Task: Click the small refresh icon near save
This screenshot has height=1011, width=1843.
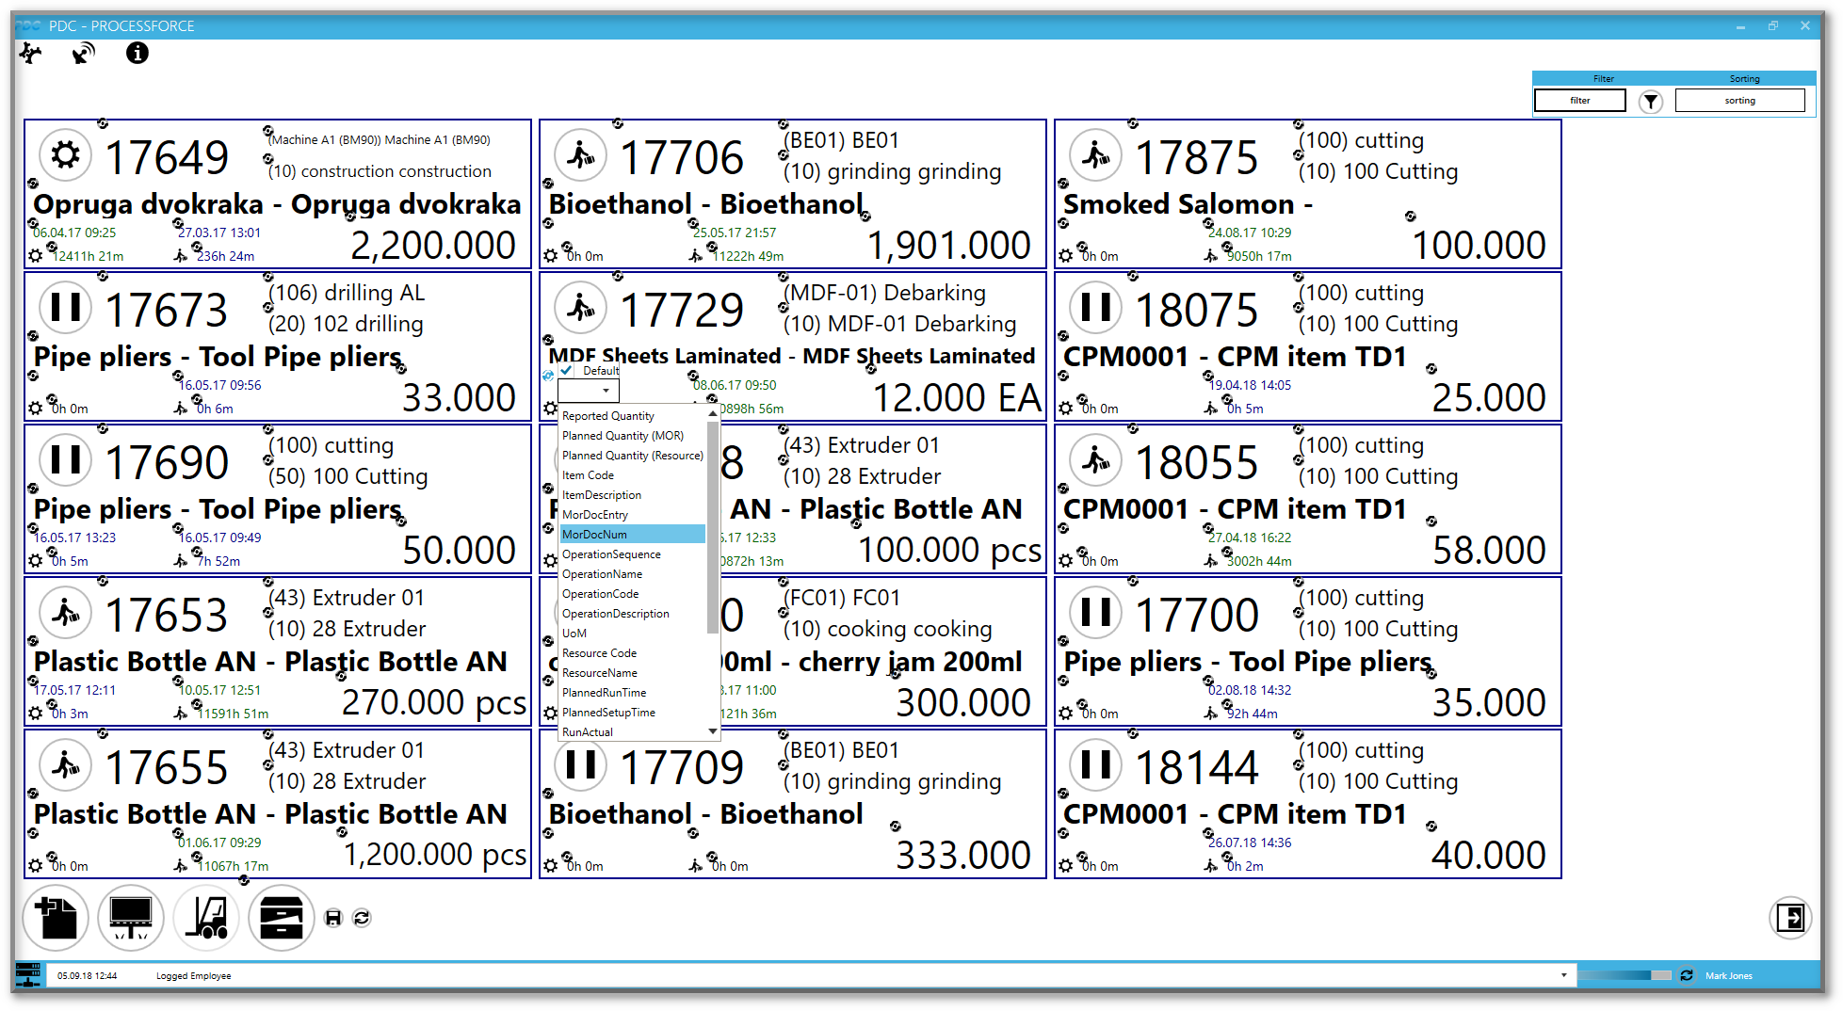Action: tap(362, 918)
